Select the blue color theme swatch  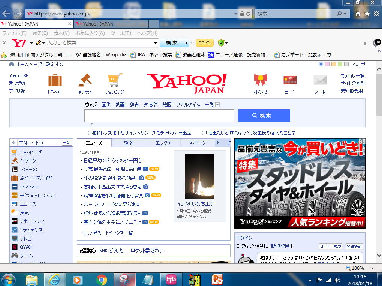(x=321, y=64)
